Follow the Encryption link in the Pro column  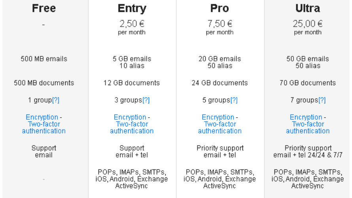218,117
